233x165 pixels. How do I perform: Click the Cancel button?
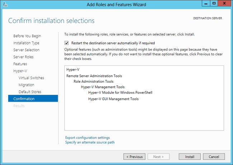tap(214, 157)
